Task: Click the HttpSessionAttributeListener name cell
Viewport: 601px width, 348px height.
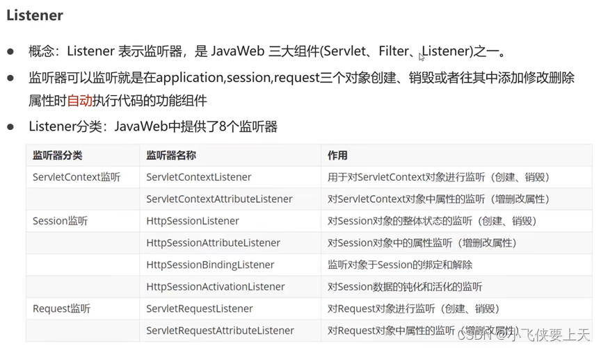Action: point(213,243)
